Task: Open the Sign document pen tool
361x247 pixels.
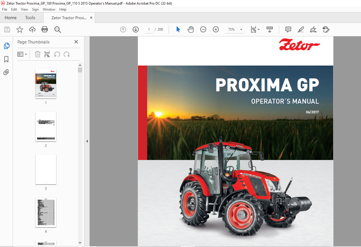Action: coord(313,29)
